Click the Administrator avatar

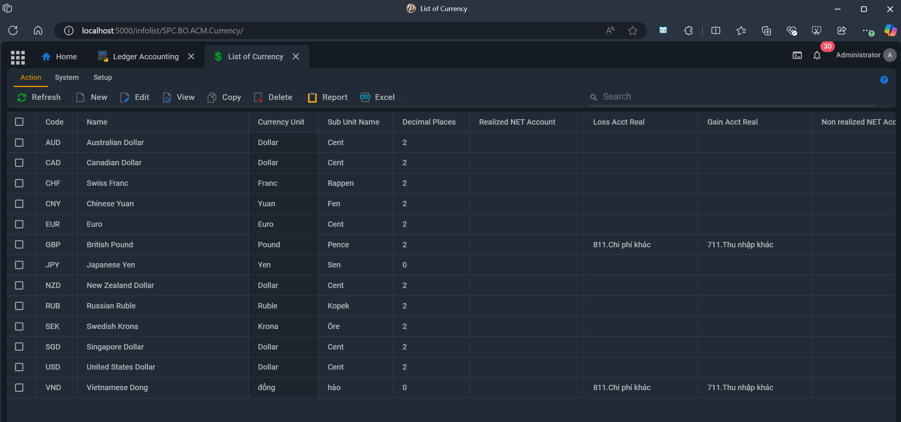click(x=890, y=55)
